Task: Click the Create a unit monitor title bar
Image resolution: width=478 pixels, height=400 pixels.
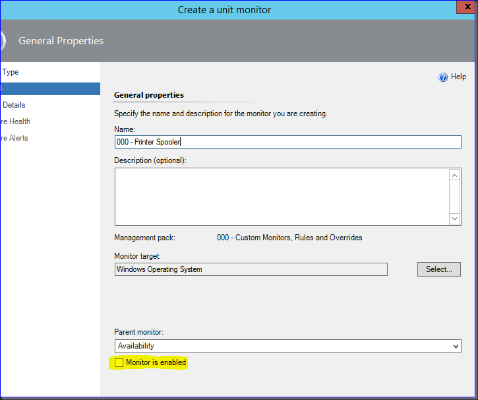Action: [x=224, y=10]
